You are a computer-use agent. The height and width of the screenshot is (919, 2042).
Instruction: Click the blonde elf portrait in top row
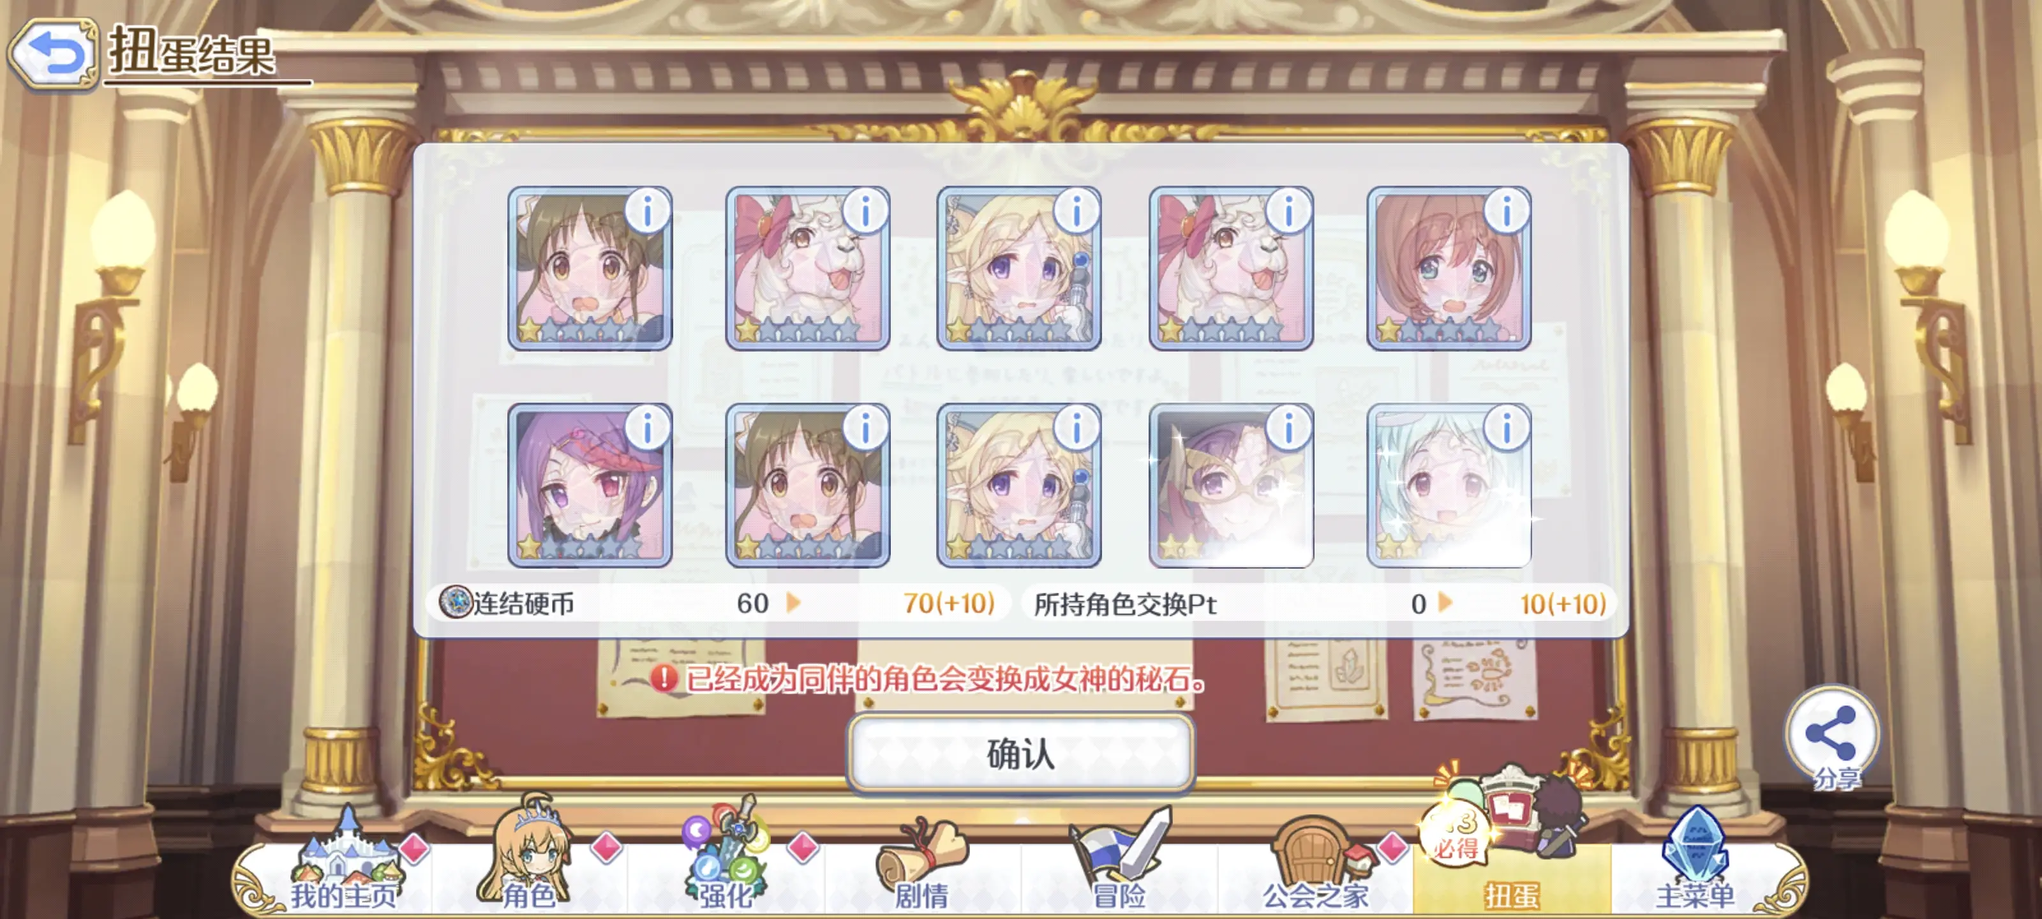pyautogui.click(x=1018, y=269)
